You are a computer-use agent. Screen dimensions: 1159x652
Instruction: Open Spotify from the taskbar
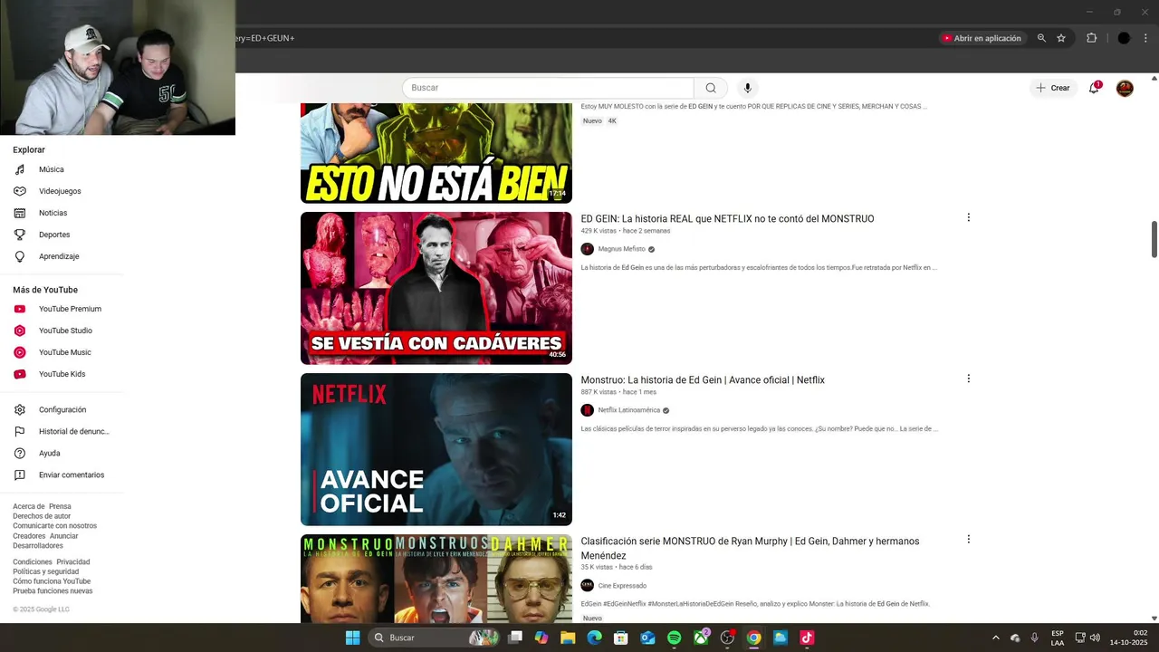coord(674,638)
